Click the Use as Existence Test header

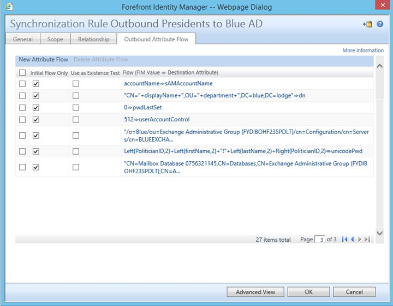(x=95, y=73)
